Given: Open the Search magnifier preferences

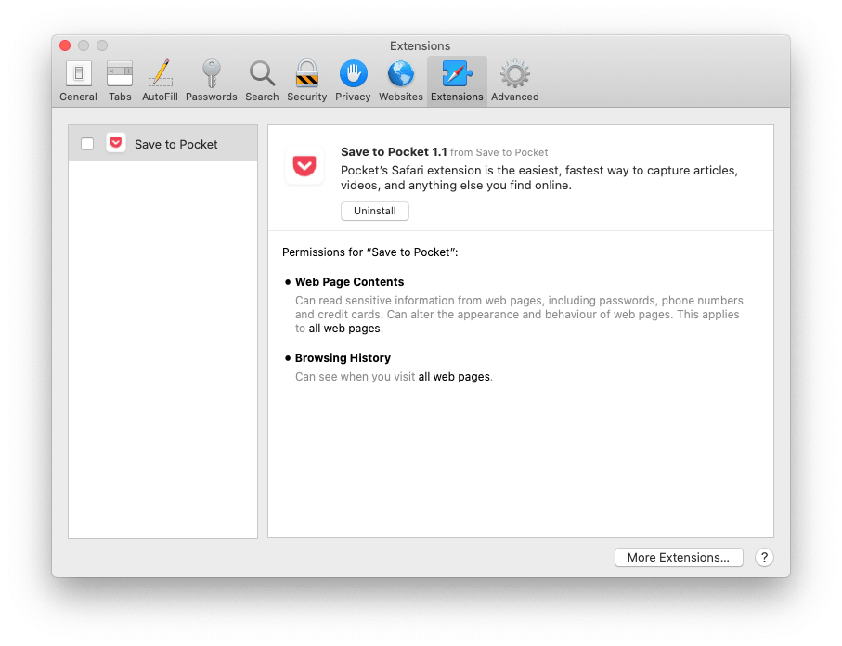Looking at the screenshot, I should [x=262, y=81].
